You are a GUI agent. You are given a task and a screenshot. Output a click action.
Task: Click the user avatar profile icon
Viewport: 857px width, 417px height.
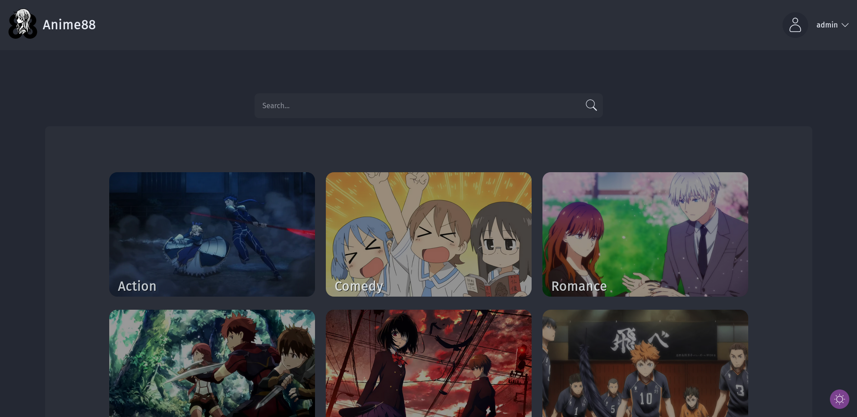(795, 25)
